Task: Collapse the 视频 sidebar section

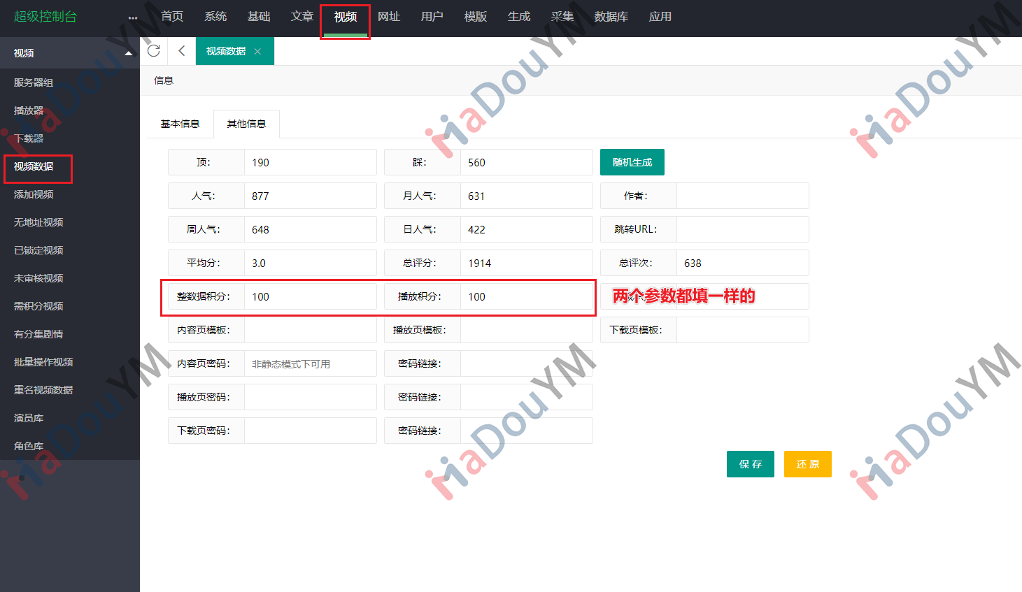Action: point(128,53)
